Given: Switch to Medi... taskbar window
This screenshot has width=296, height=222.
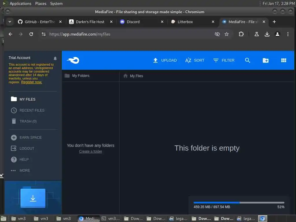Looking at the screenshot, I should [89, 219].
